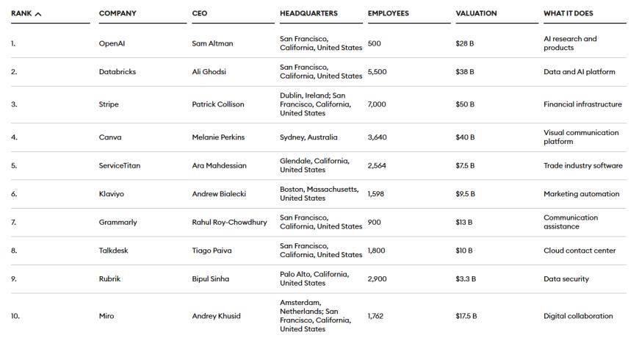Select the Grammarly company name
The image size is (639, 338).
point(118,223)
